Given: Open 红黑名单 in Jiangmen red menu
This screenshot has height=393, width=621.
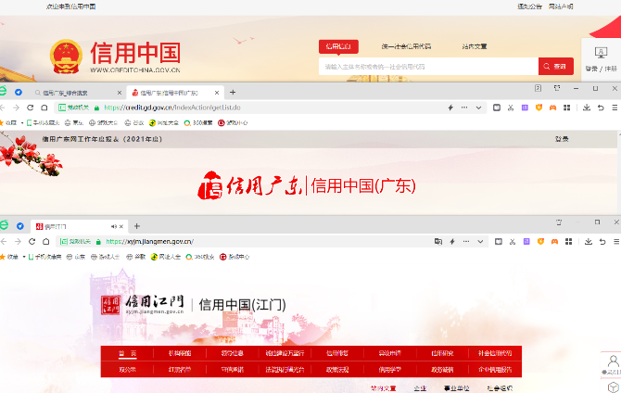Looking at the screenshot, I should [180, 370].
